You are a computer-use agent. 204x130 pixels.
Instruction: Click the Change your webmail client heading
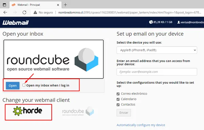36,100
